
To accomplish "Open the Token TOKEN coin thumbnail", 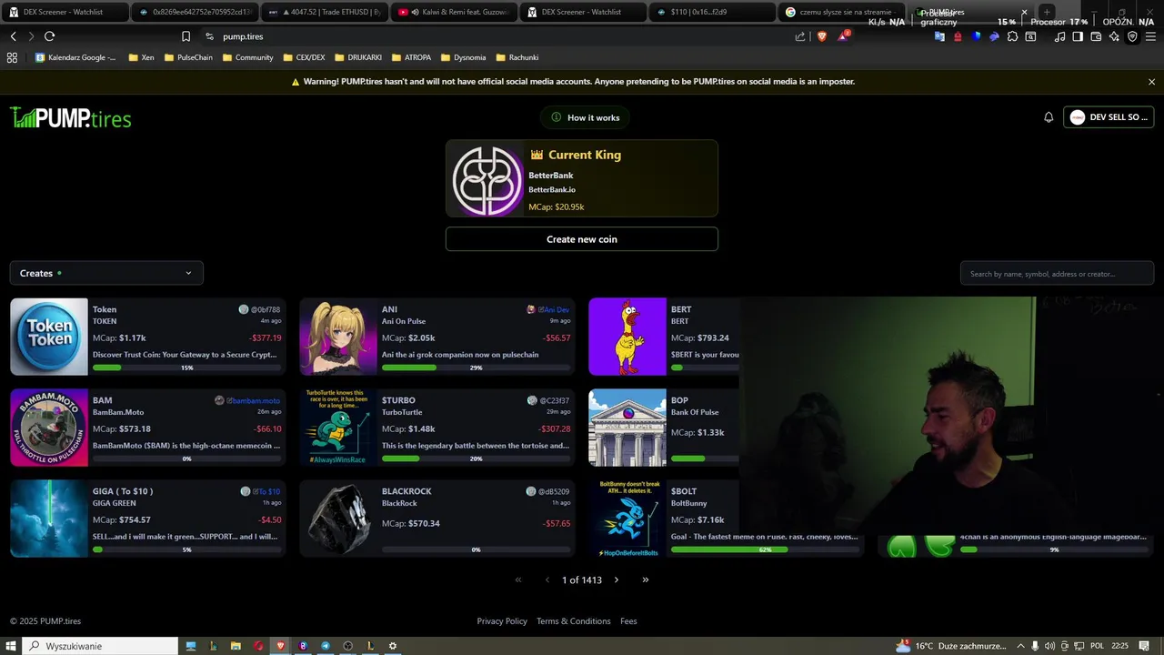I will 49,337.
